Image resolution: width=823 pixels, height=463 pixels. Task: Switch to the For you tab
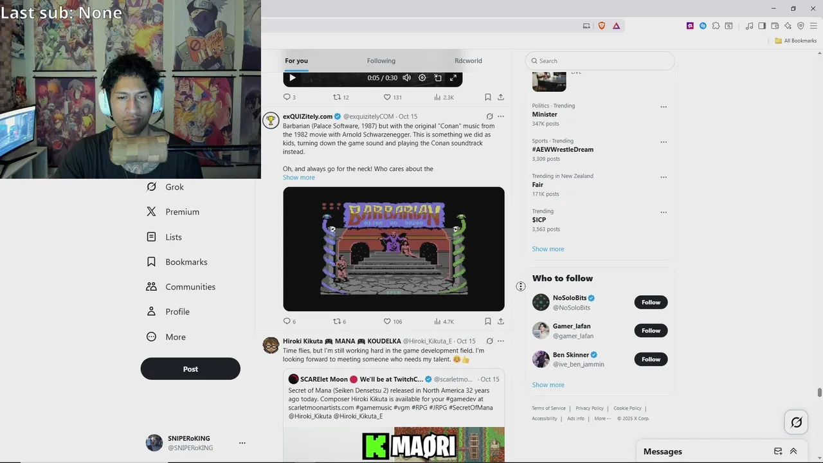(296, 60)
